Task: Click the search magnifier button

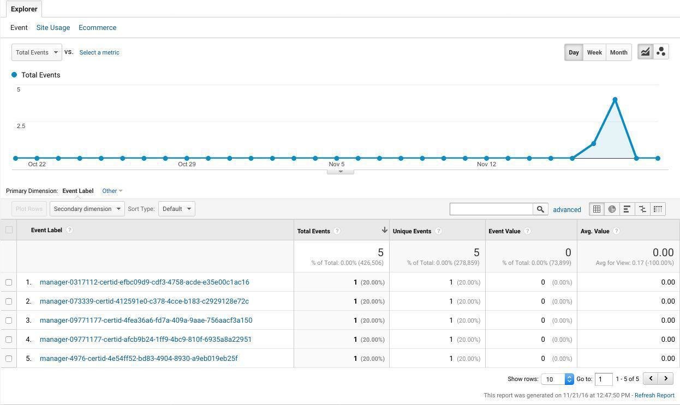Action: 540,209
